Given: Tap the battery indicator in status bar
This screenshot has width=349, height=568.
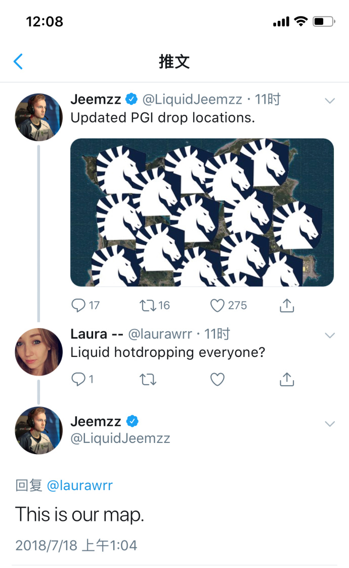Looking at the screenshot, I should [x=324, y=22].
